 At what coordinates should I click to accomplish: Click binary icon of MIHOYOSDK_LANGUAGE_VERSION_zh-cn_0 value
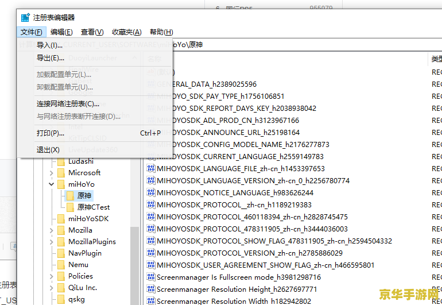(151, 180)
